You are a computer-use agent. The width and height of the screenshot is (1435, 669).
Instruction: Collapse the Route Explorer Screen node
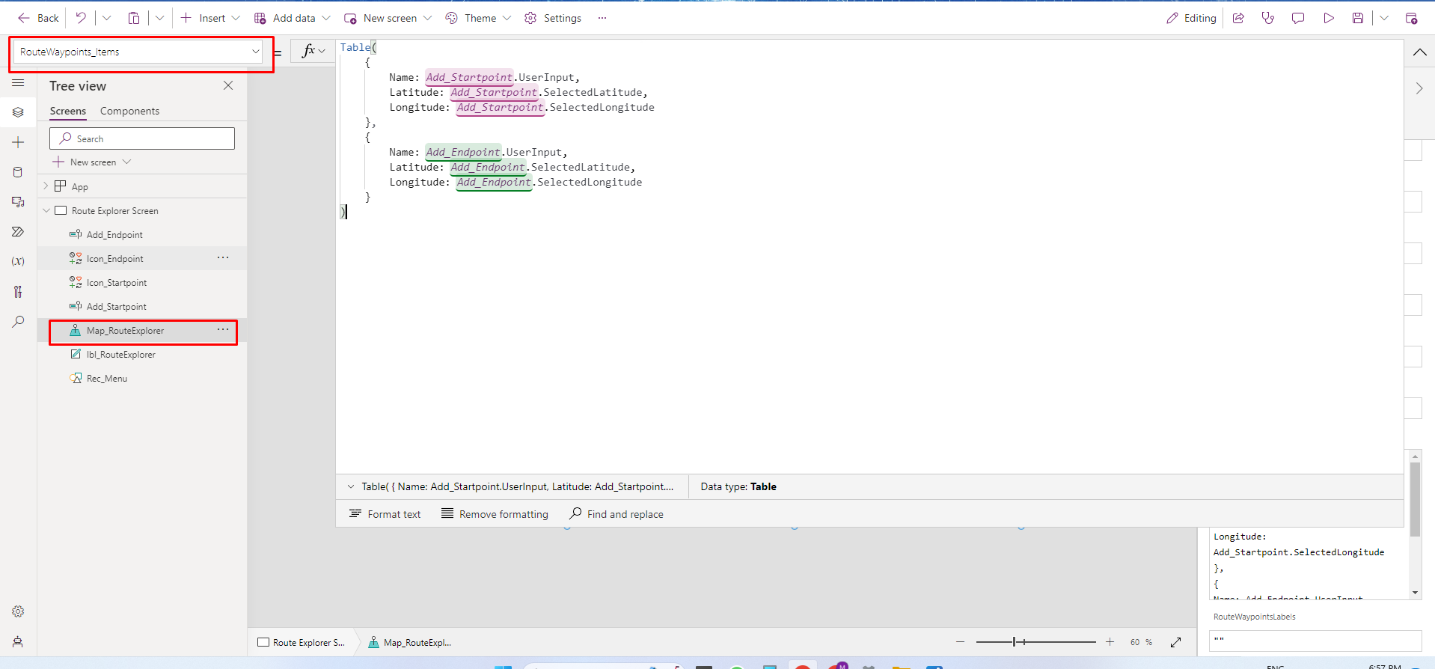click(x=46, y=211)
